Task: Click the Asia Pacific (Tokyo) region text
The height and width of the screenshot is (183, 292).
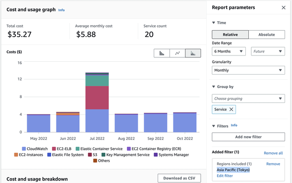Action: tap(233, 170)
